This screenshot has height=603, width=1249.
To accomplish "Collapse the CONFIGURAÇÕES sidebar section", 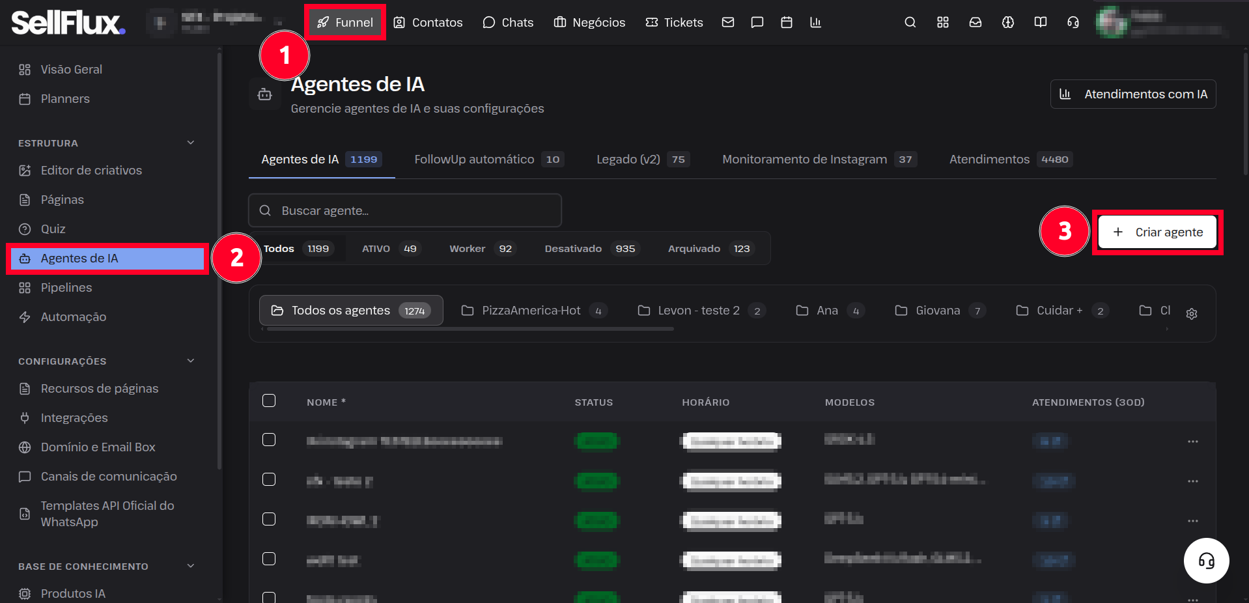I will point(191,361).
